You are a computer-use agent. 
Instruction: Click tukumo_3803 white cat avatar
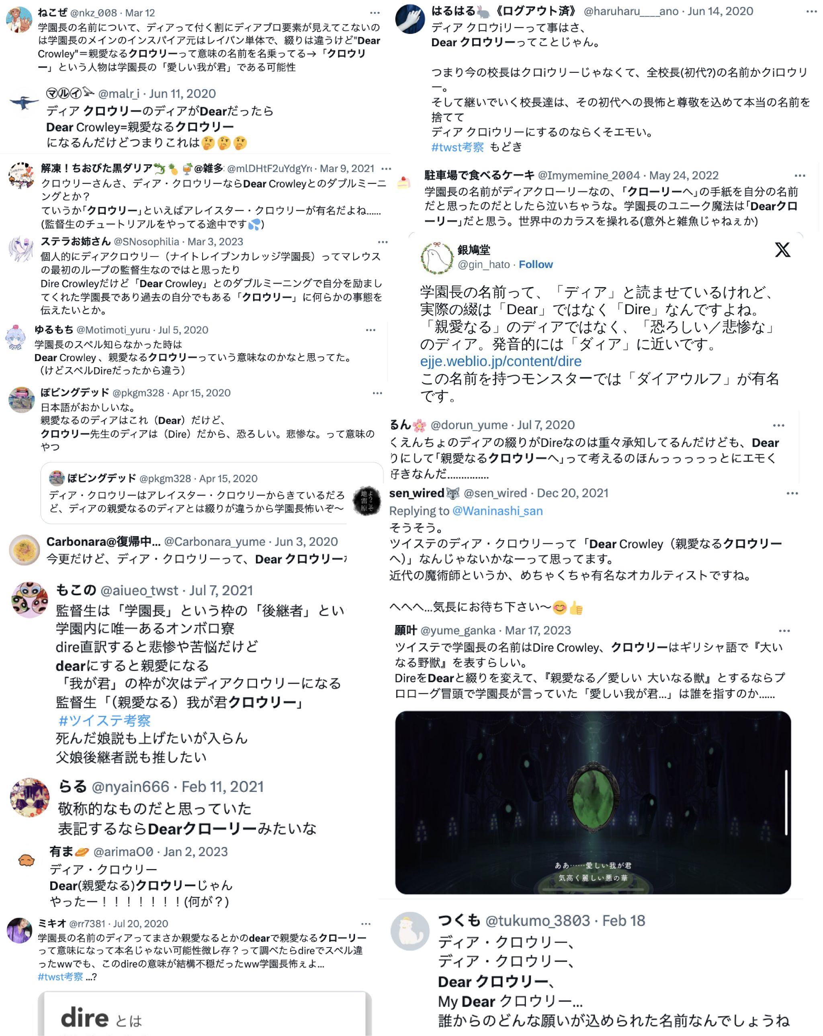[409, 931]
